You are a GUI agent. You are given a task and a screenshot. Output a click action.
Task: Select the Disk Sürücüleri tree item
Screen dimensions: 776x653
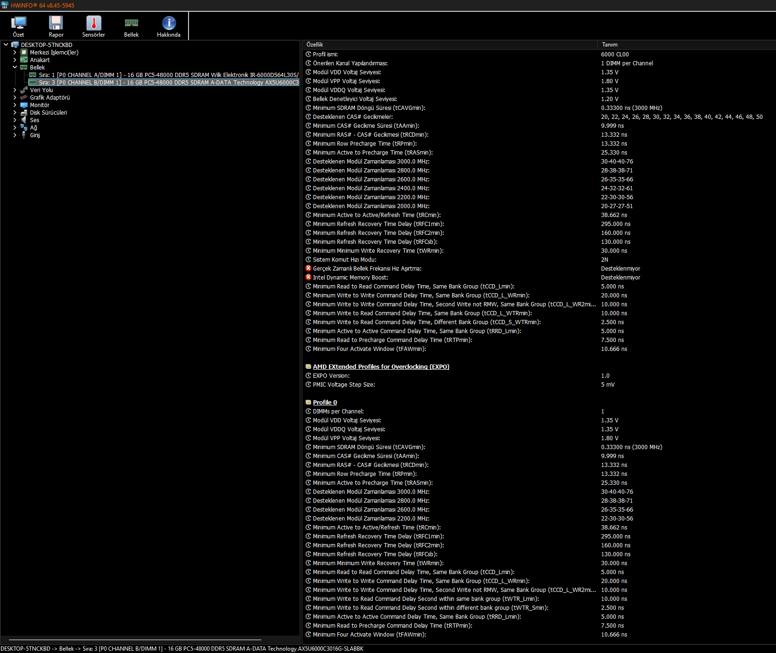coord(48,112)
